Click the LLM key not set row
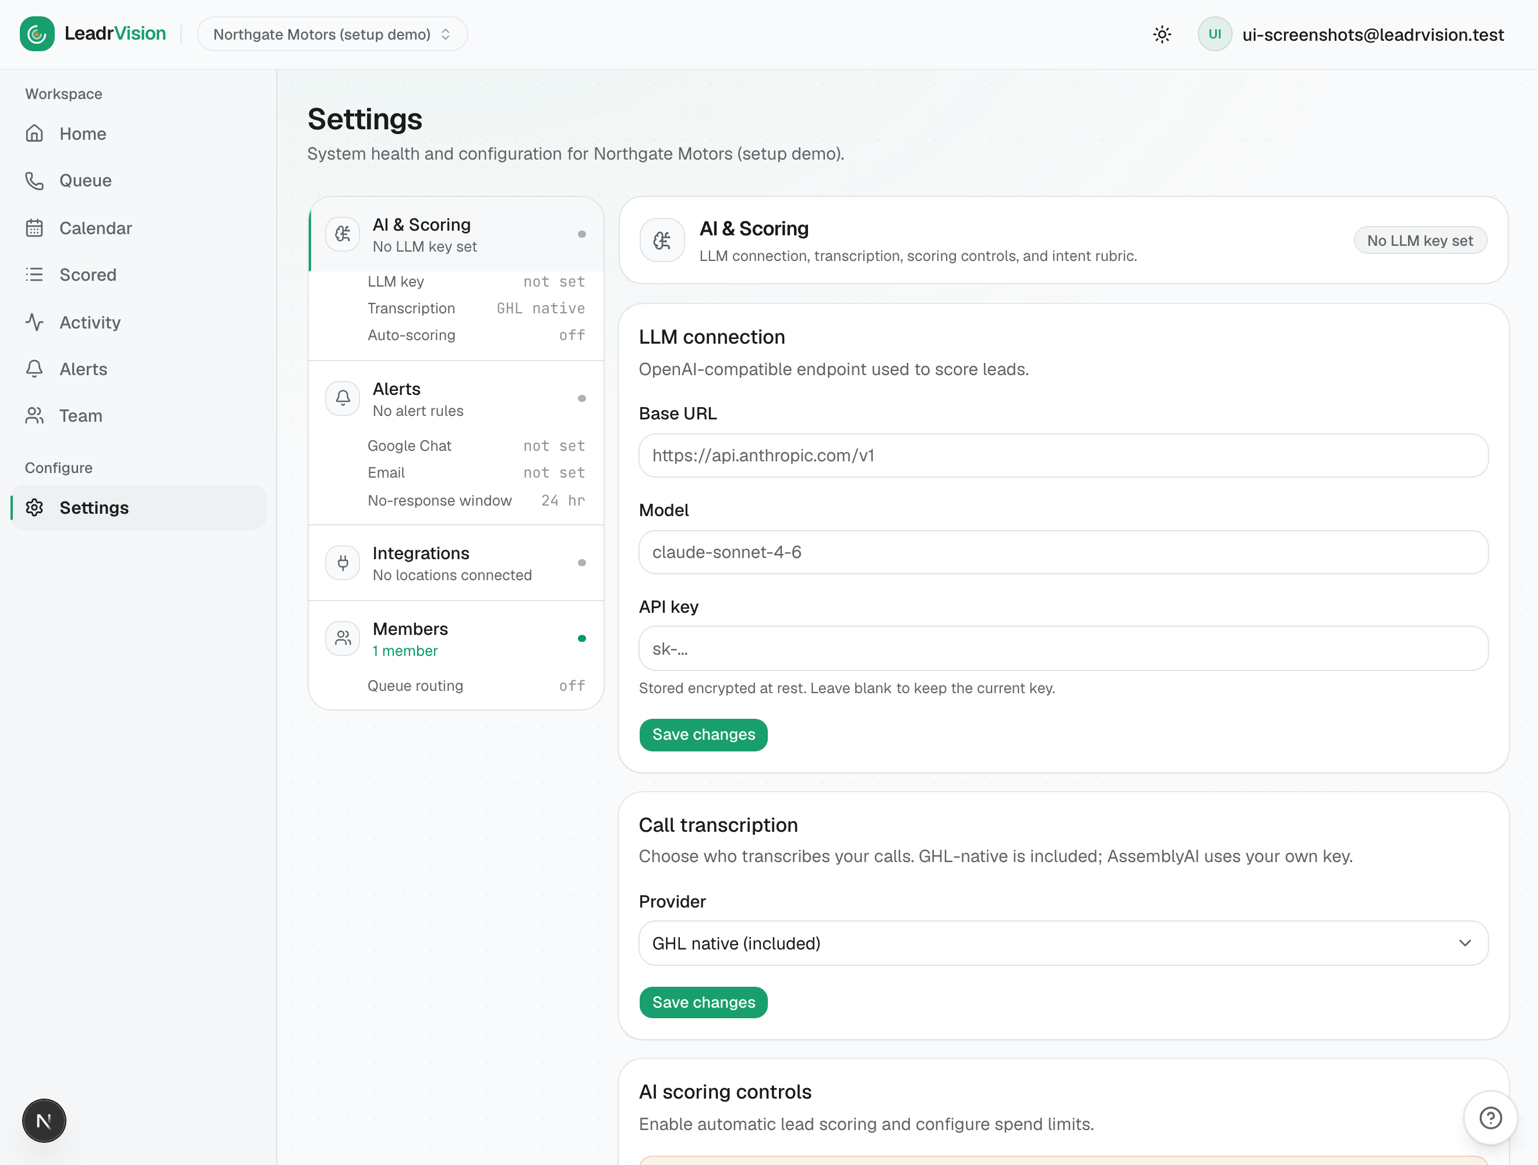 pos(477,281)
